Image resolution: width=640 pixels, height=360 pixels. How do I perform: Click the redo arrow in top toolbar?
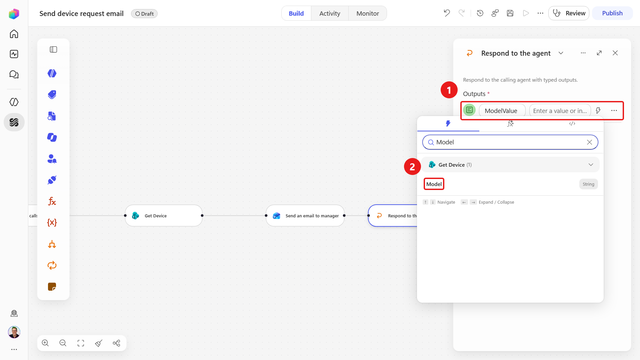pos(462,13)
